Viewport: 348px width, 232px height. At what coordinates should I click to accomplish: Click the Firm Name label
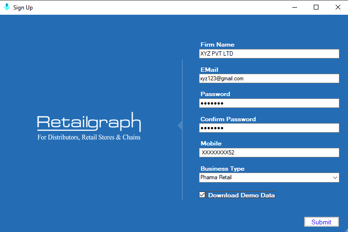218,45
